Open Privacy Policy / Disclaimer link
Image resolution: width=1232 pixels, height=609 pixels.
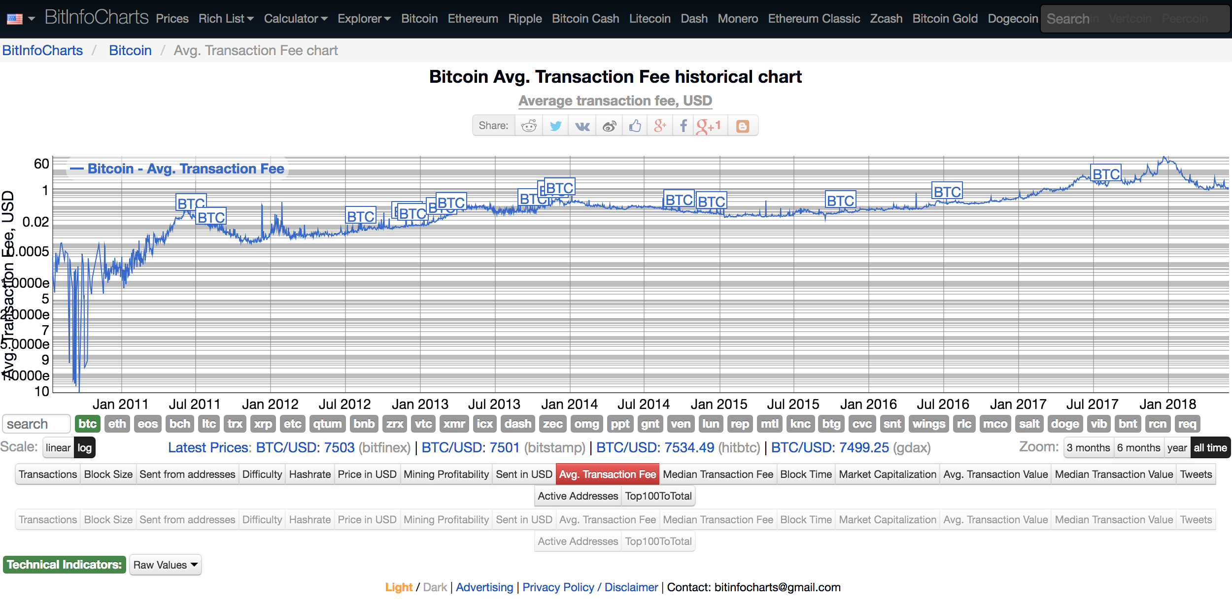click(x=590, y=587)
